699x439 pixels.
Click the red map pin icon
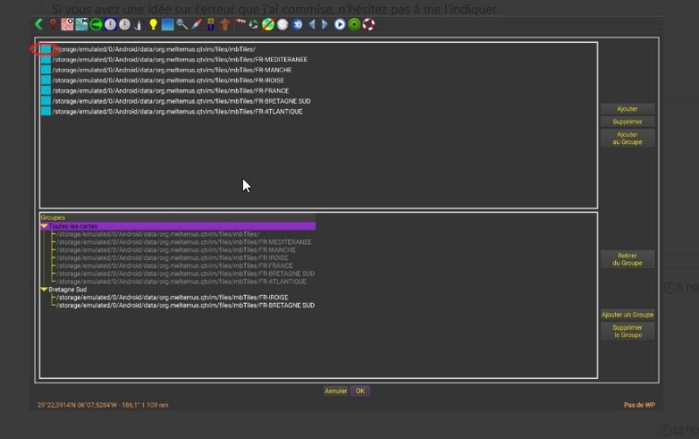click(52, 24)
